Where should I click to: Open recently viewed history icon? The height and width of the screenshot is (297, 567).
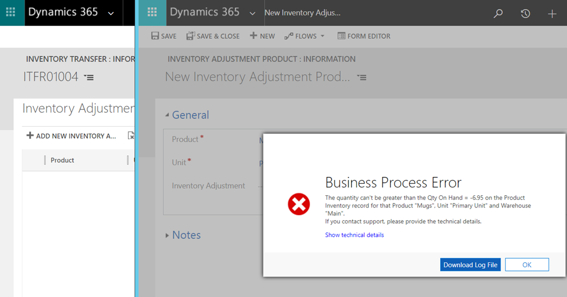pyautogui.click(x=525, y=14)
